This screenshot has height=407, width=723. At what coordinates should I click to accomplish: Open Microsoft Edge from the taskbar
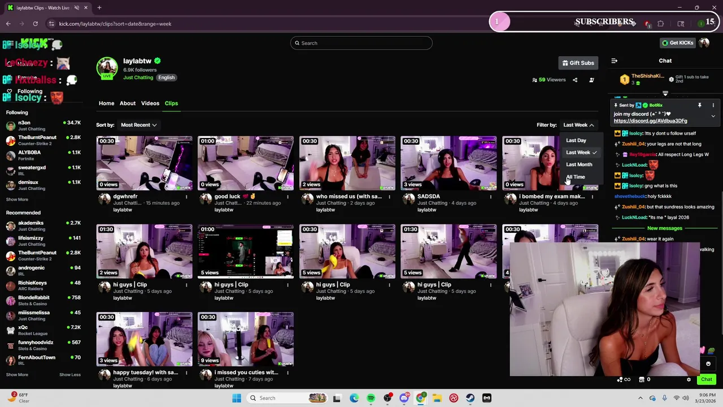[x=354, y=398]
